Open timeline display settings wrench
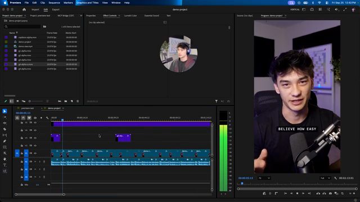 coord(47,118)
